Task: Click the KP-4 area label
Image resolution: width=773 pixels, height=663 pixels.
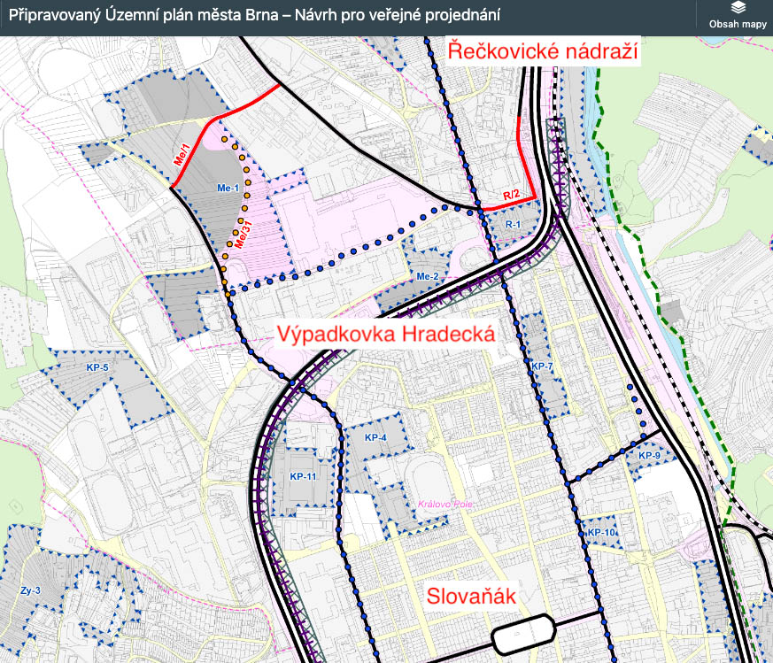Action: pyautogui.click(x=376, y=438)
